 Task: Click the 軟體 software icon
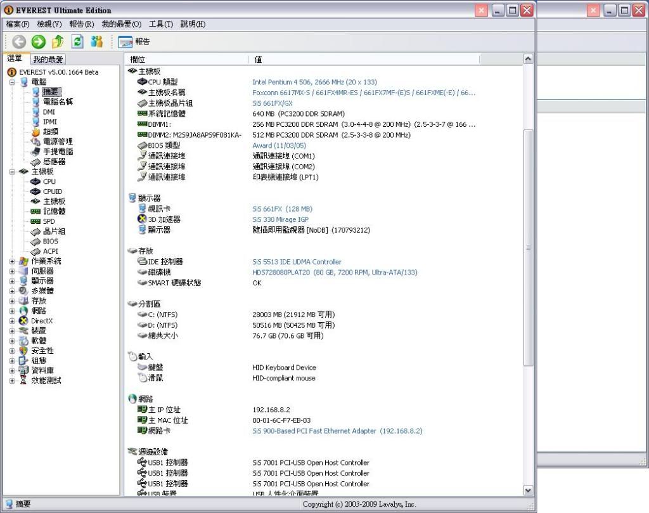pos(23,341)
